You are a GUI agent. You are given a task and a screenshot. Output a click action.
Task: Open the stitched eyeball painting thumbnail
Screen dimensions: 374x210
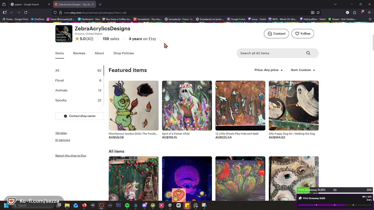pyautogui.click(x=294, y=178)
